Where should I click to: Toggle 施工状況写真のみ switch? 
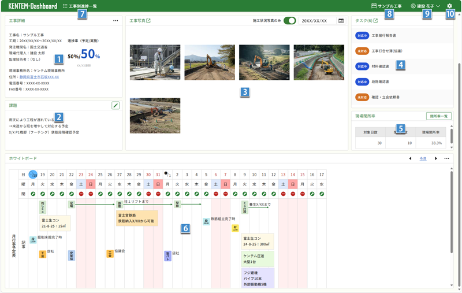(x=289, y=21)
